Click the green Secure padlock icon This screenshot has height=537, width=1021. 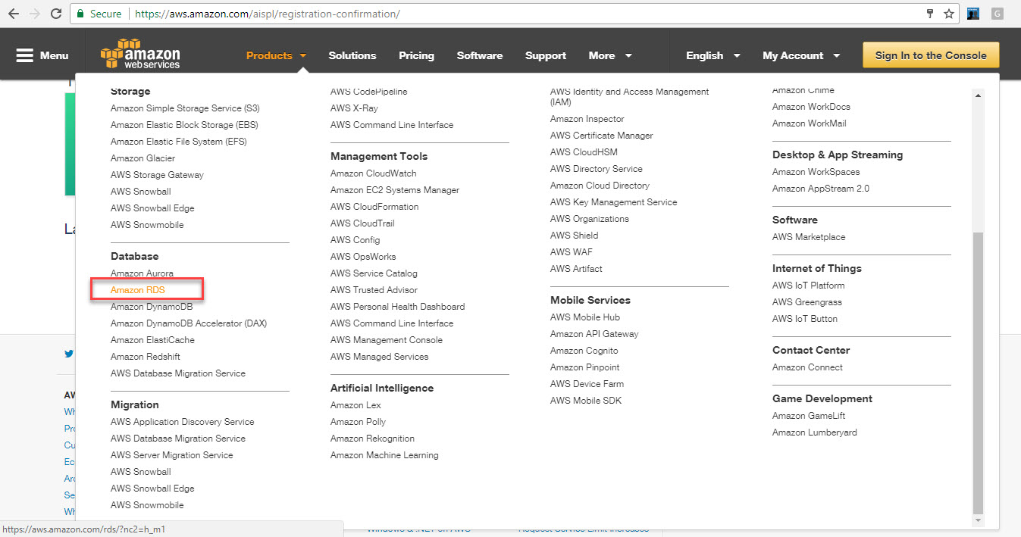(x=80, y=14)
